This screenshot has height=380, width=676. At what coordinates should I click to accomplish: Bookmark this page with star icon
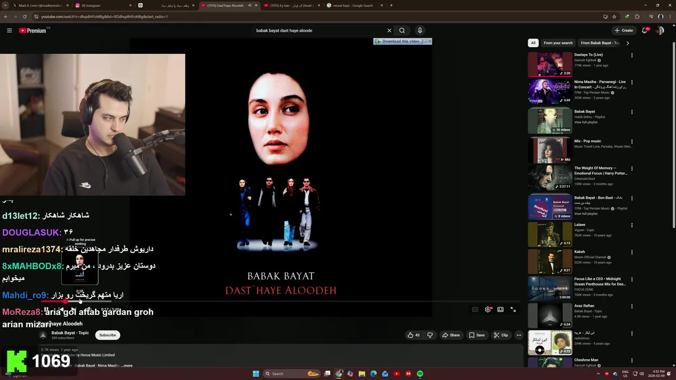614,16
